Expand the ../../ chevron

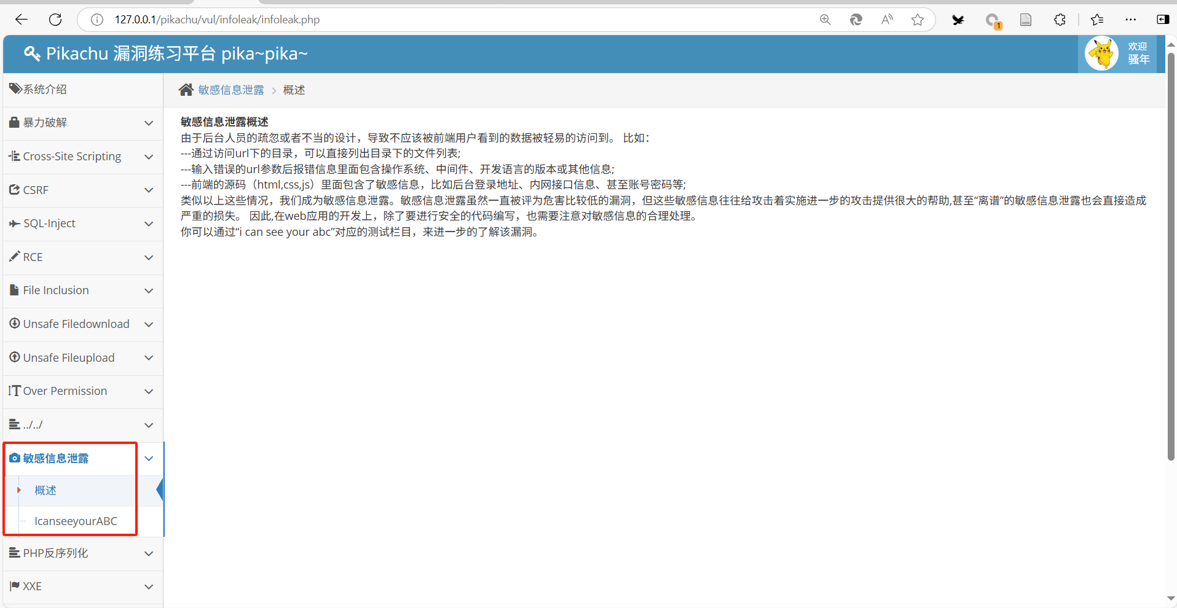(x=149, y=425)
